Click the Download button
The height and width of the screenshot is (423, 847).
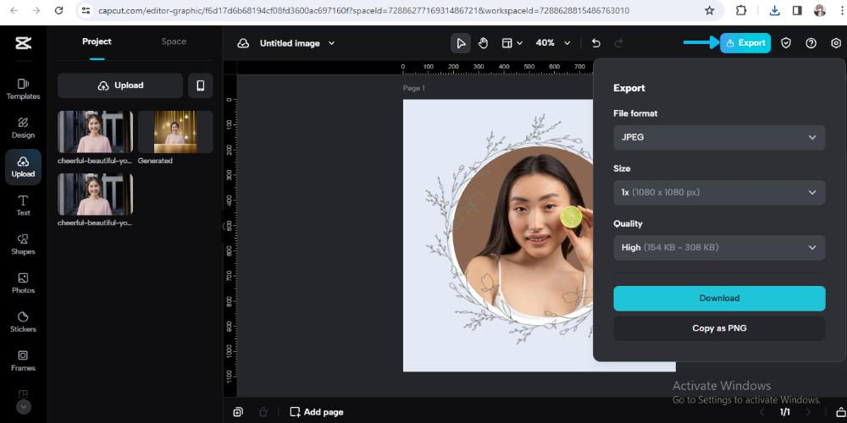pos(719,299)
